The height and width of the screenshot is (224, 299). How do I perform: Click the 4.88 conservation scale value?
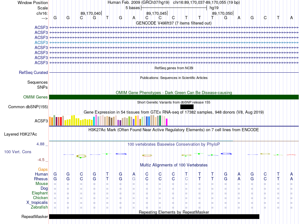[40, 144]
